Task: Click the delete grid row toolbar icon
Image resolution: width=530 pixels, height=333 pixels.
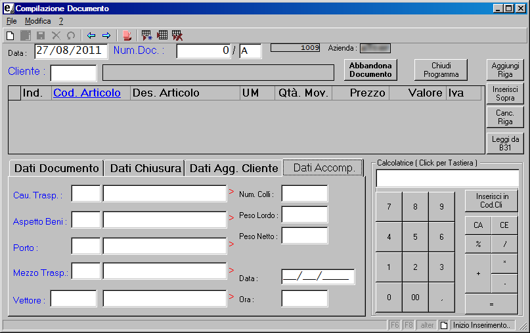Action: pos(177,35)
